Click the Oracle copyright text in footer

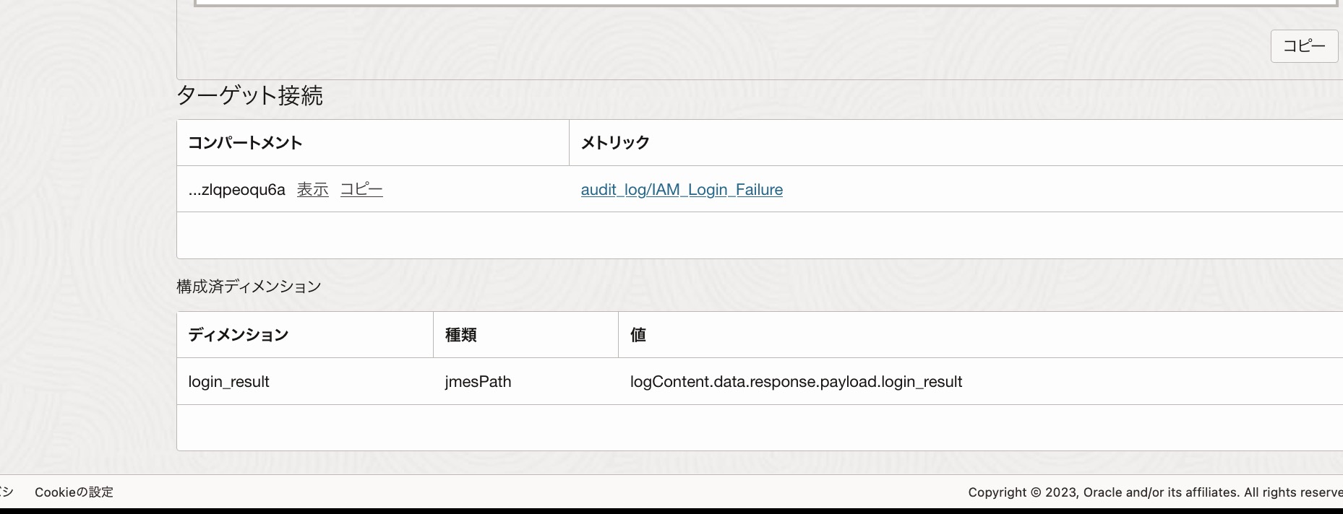(x=1154, y=492)
